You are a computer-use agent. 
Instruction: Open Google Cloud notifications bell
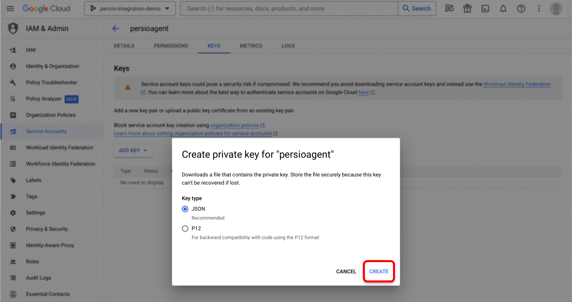click(x=503, y=8)
